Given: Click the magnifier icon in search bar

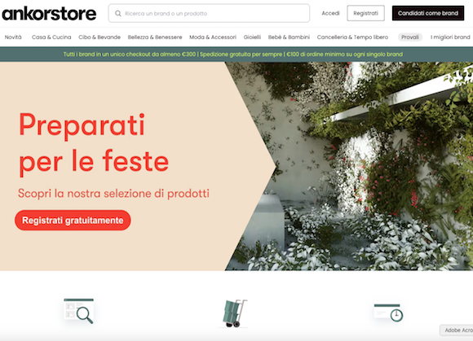Looking at the screenshot, I should [x=118, y=14].
